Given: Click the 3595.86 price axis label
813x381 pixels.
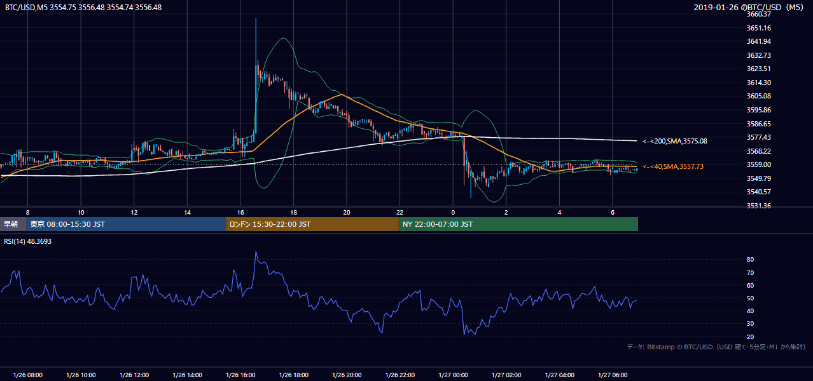Looking at the screenshot, I should click(x=759, y=110).
